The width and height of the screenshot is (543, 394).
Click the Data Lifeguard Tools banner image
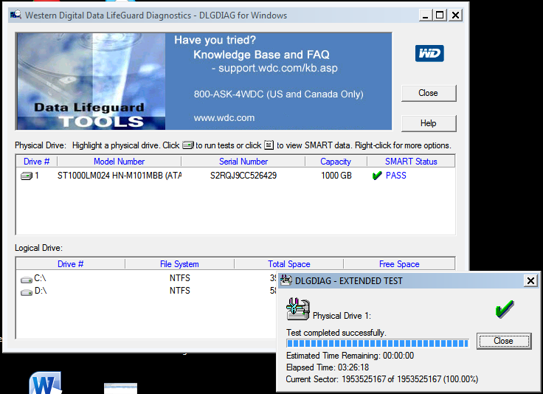[91, 81]
